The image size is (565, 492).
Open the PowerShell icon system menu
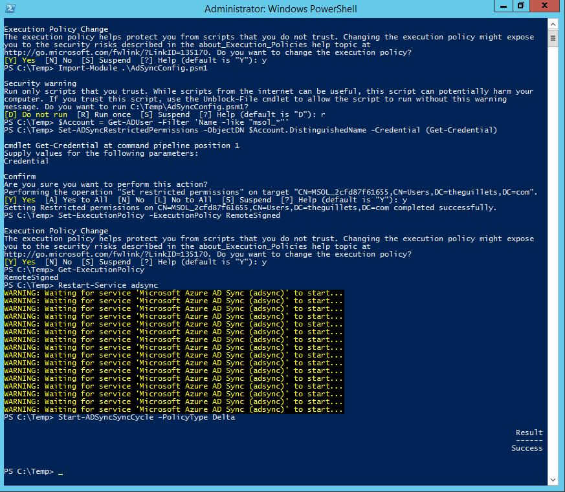pyautogui.click(x=10, y=8)
